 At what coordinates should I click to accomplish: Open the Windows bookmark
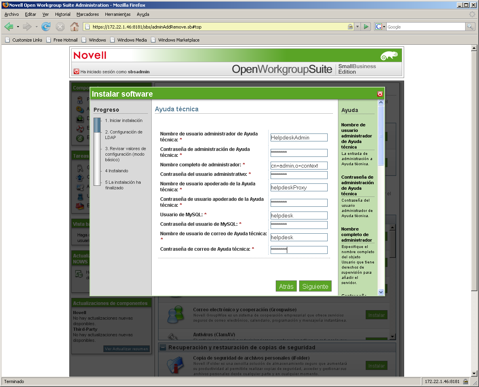tap(94, 40)
